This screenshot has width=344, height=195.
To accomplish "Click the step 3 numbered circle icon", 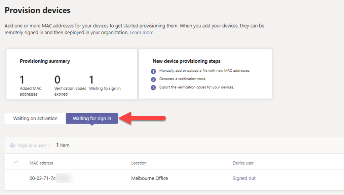I will 153,88.
